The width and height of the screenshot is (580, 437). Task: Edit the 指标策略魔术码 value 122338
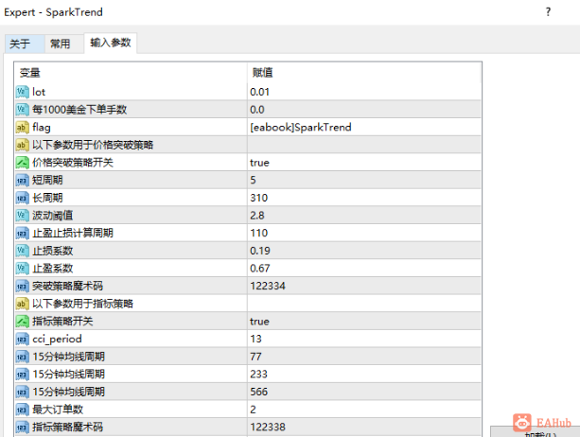(x=364, y=427)
